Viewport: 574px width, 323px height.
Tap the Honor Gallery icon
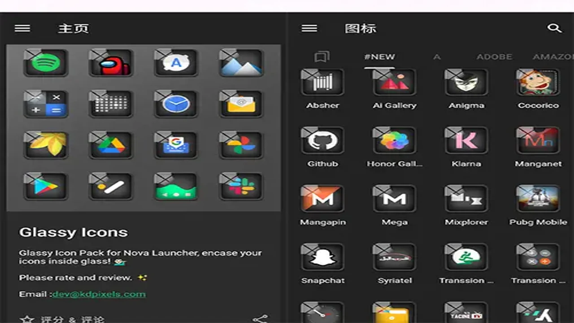[395, 140]
